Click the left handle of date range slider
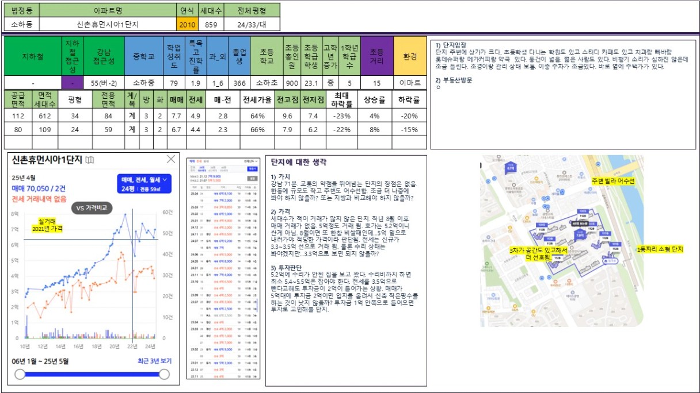 tap(20, 375)
